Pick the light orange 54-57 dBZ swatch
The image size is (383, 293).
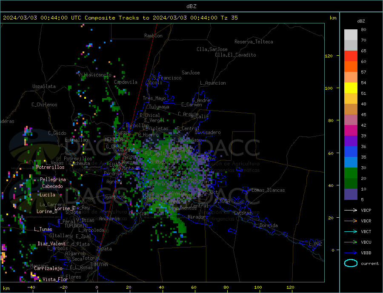click(x=351, y=77)
